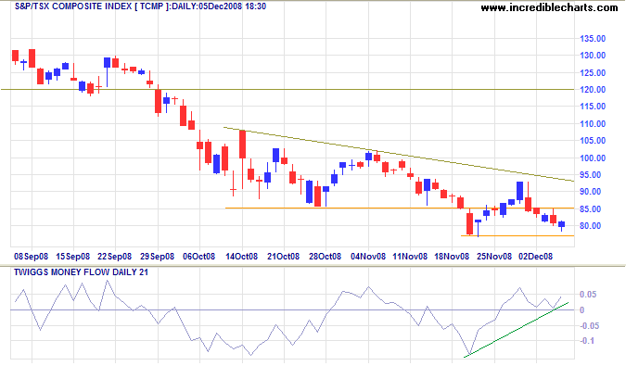
Task: Select the 04Nov08 date label
Action: (368, 257)
